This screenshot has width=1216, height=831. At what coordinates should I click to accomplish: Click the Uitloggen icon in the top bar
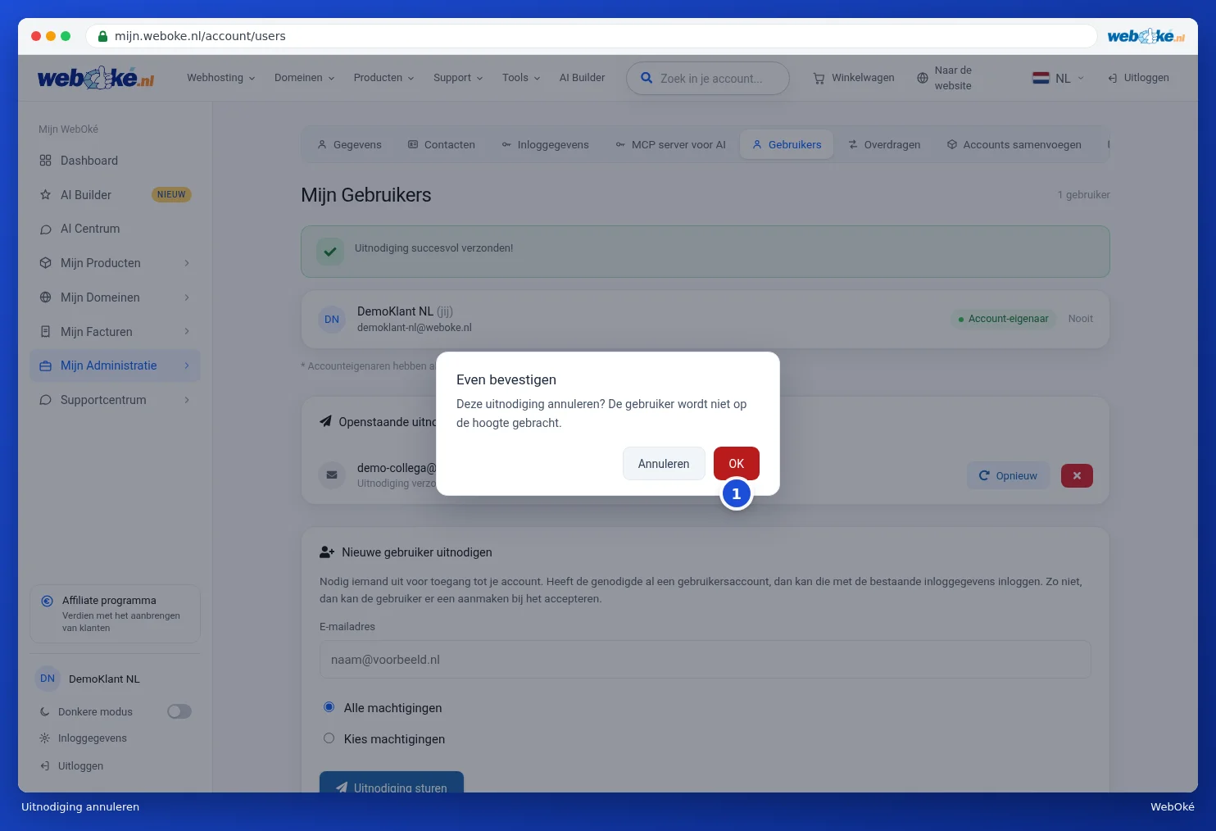1113,78
